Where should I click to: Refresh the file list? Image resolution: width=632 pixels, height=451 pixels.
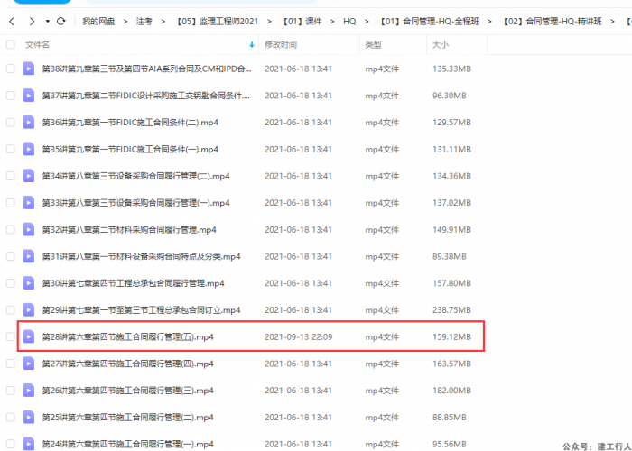60,22
